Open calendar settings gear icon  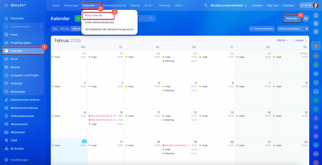306,18
